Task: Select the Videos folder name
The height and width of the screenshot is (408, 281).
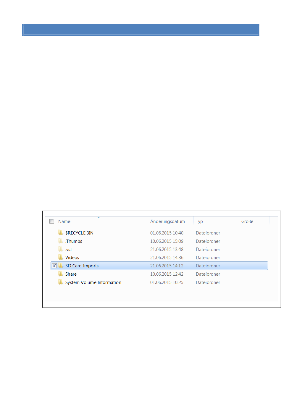Action: click(x=72, y=258)
